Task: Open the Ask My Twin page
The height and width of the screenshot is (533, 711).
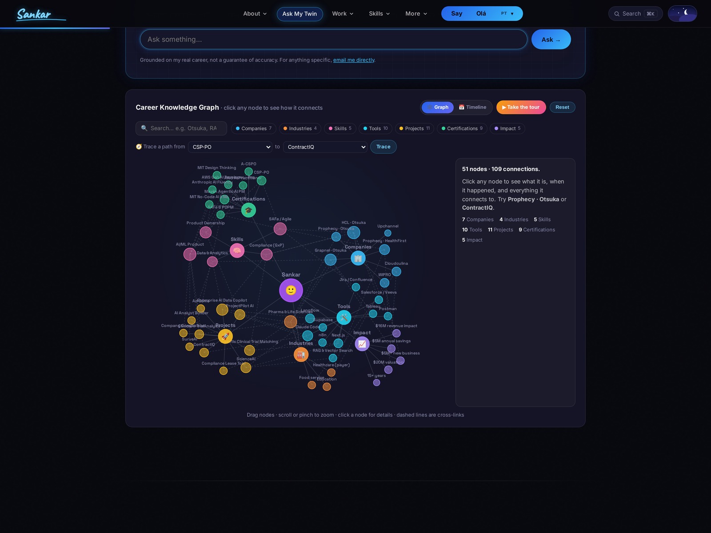Action: (300, 14)
